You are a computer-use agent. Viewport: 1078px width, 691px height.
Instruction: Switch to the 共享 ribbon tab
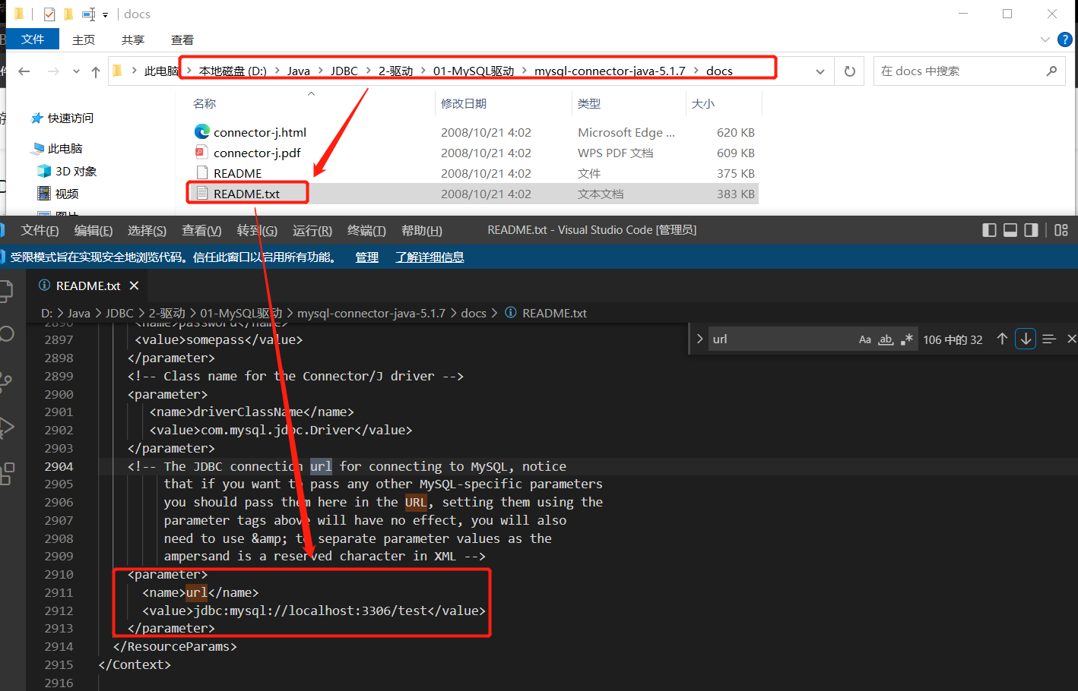pyautogui.click(x=133, y=39)
